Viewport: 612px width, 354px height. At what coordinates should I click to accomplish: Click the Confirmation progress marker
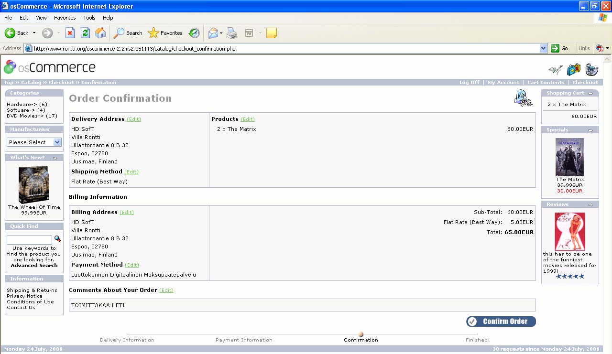point(361,334)
